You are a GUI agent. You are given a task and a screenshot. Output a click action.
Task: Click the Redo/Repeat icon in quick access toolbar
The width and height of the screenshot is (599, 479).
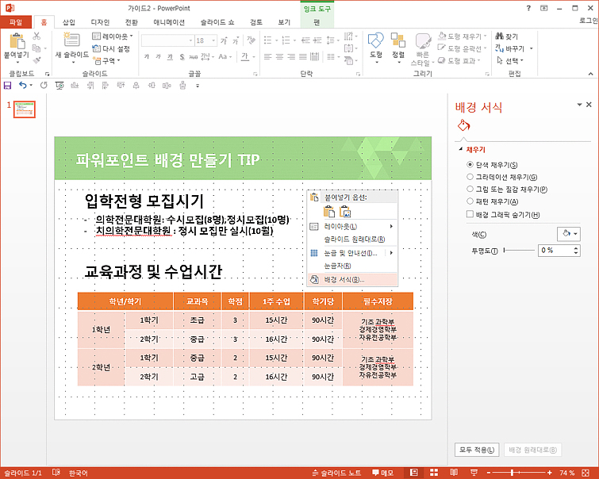44,85
